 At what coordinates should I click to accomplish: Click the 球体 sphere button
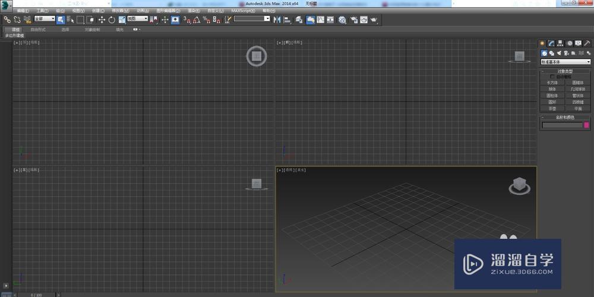(x=552, y=89)
